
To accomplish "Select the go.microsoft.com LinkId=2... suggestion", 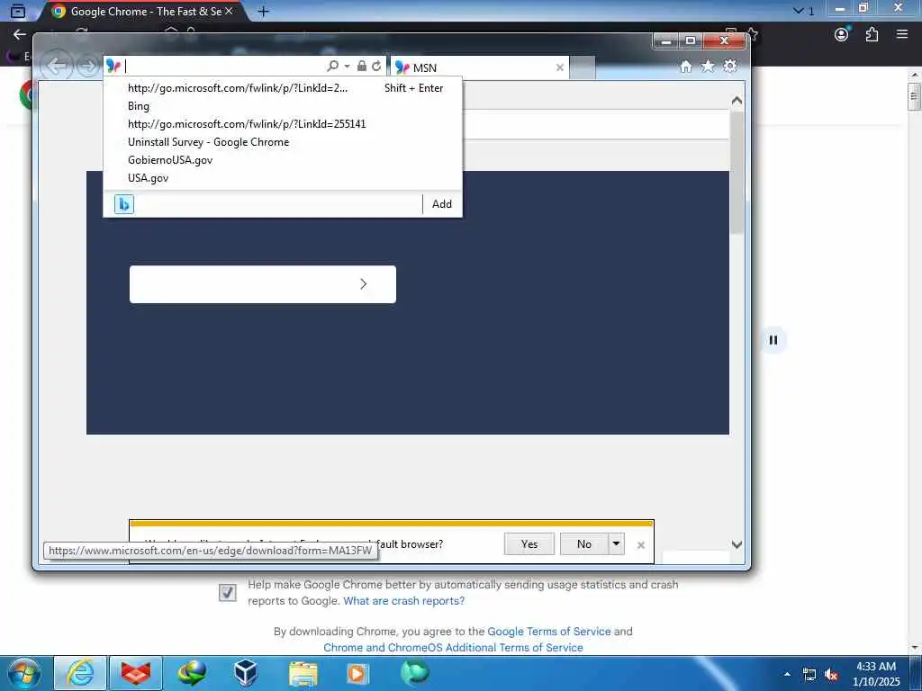I will pos(283,88).
